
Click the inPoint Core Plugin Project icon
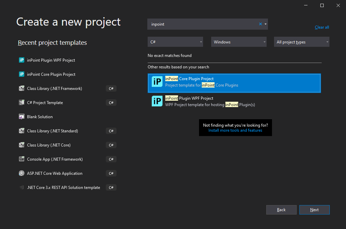(22, 74)
